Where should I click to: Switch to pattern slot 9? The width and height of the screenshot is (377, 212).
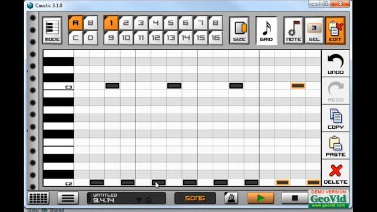[x=111, y=38]
